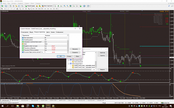Screen dimensions: 174x108
Task: Zoom out the chart with magnifier icon
Action: (x=67, y=6)
